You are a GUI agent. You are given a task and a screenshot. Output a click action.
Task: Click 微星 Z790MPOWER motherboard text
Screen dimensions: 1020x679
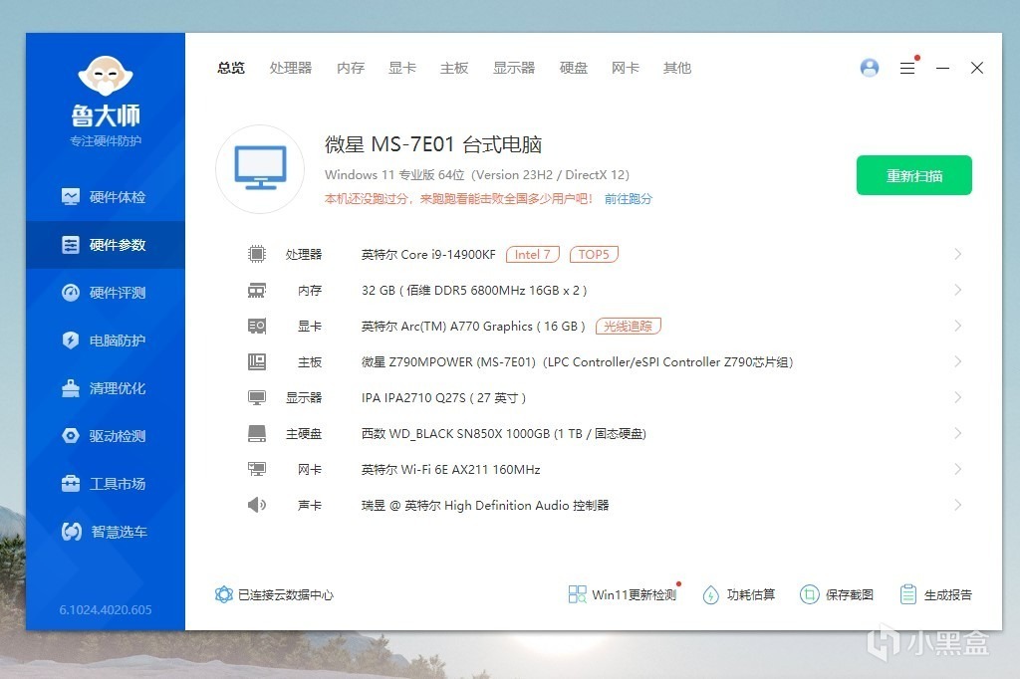point(577,361)
